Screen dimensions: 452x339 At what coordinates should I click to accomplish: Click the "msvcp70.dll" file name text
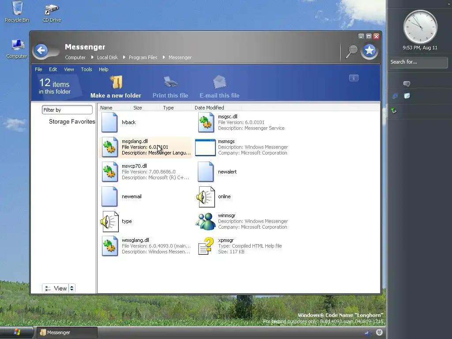[x=134, y=166]
